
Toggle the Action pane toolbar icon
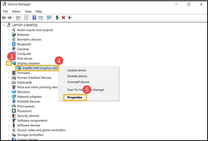click(41, 18)
